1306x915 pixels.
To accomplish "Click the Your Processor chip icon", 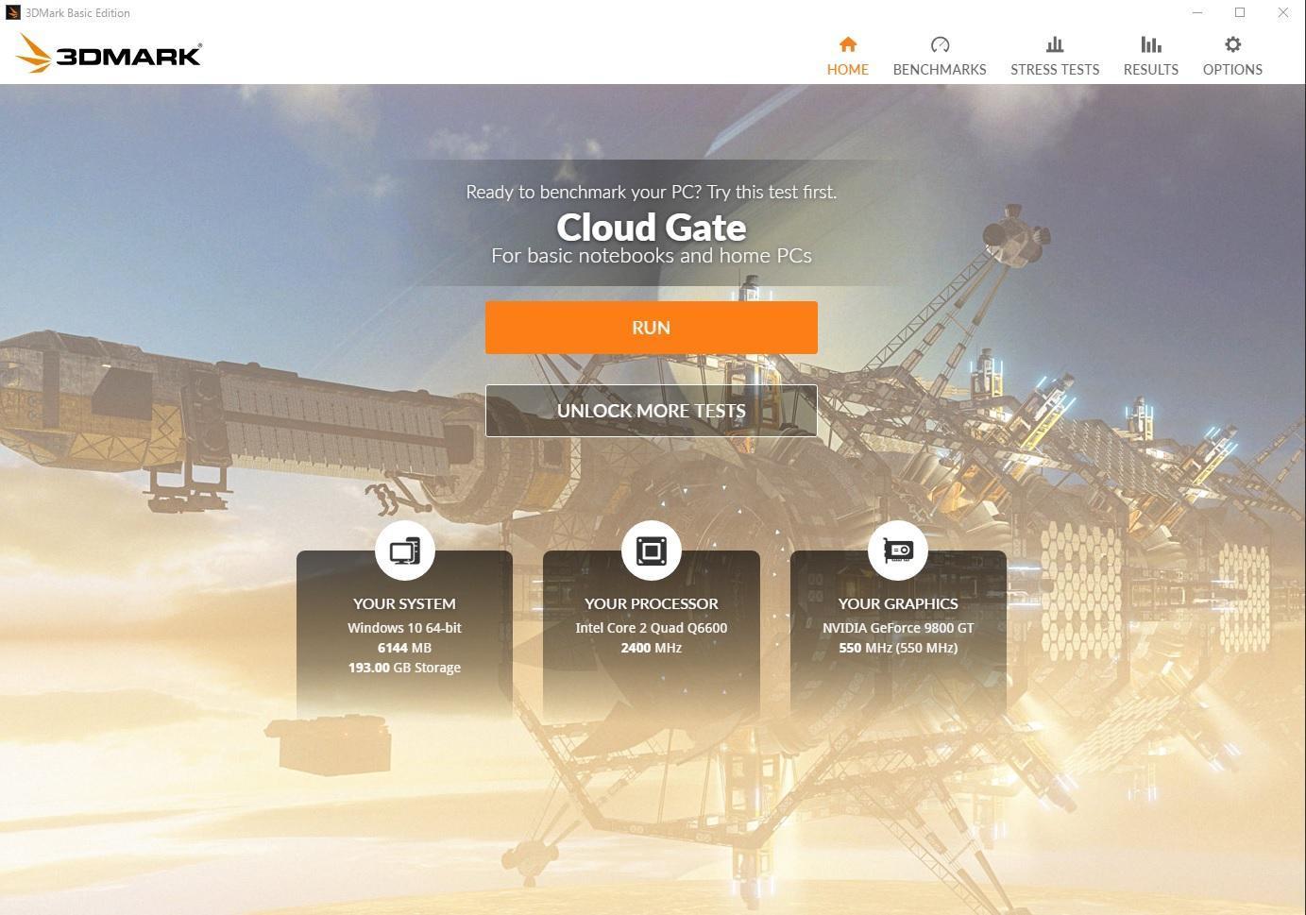I will 651,551.
